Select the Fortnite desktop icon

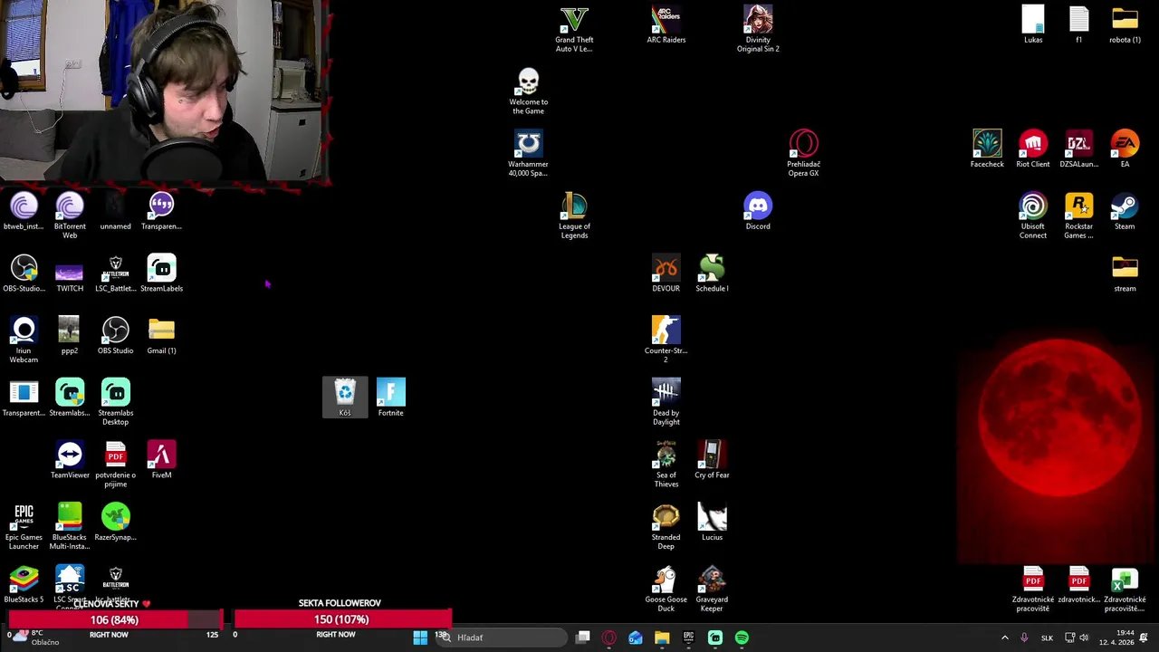tap(391, 398)
